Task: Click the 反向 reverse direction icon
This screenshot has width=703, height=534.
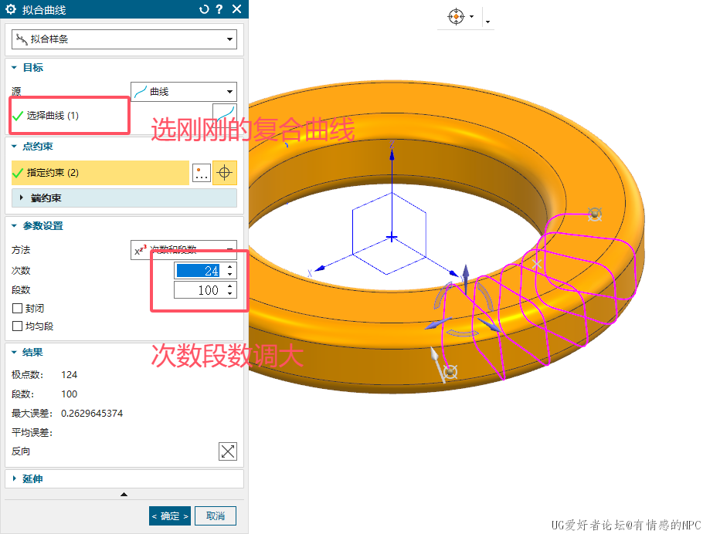Action: (227, 451)
